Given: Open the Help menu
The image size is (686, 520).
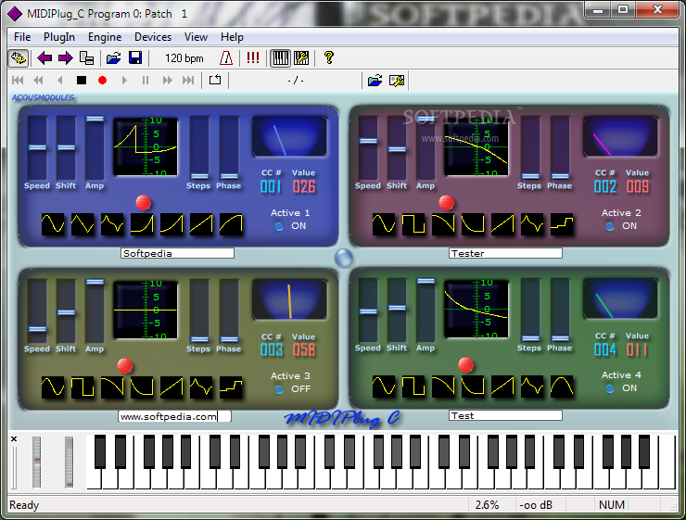Looking at the screenshot, I should 232,37.
